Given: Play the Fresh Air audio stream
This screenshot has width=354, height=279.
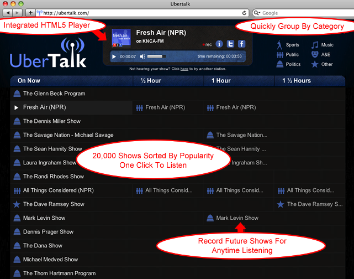Looking at the screenshot, I should [114, 56].
